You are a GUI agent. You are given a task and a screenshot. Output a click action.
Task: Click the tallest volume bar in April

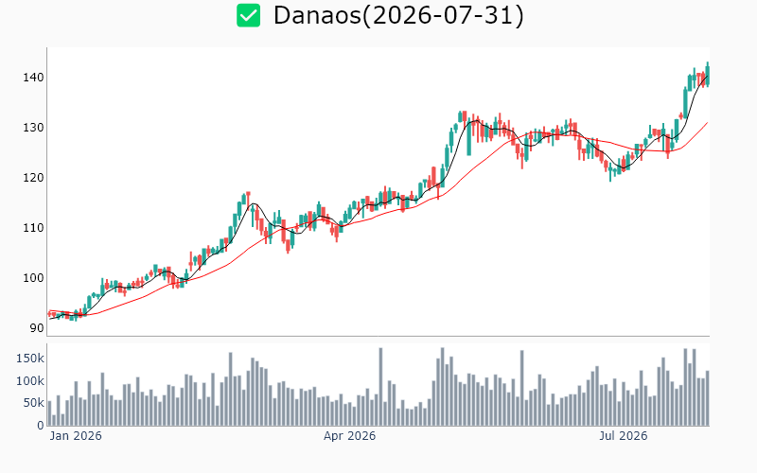coord(380,387)
